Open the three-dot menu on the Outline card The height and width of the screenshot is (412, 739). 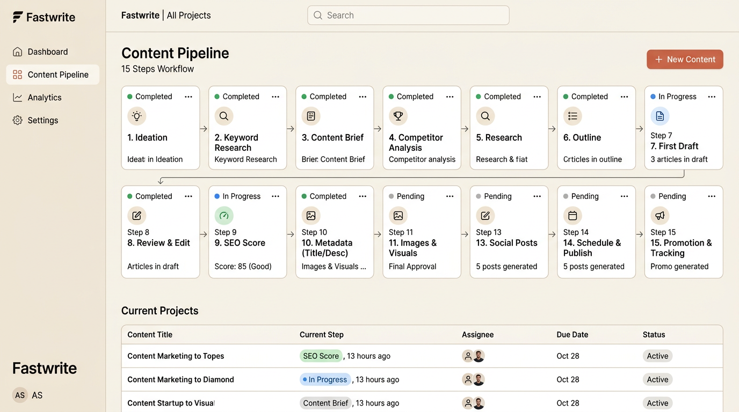[624, 97]
